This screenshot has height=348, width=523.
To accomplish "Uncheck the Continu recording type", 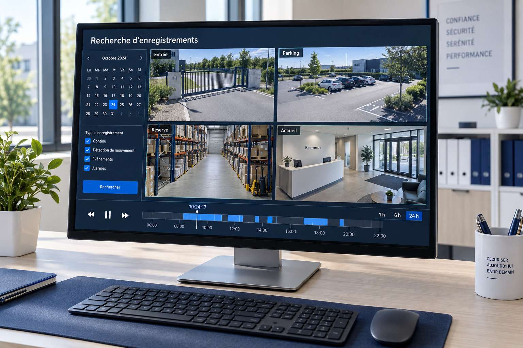I will coord(88,141).
